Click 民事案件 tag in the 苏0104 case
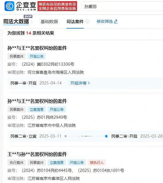Image resolution: width=163 pixels, height=183 pixels. pyautogui.click(x=37, y=162)
